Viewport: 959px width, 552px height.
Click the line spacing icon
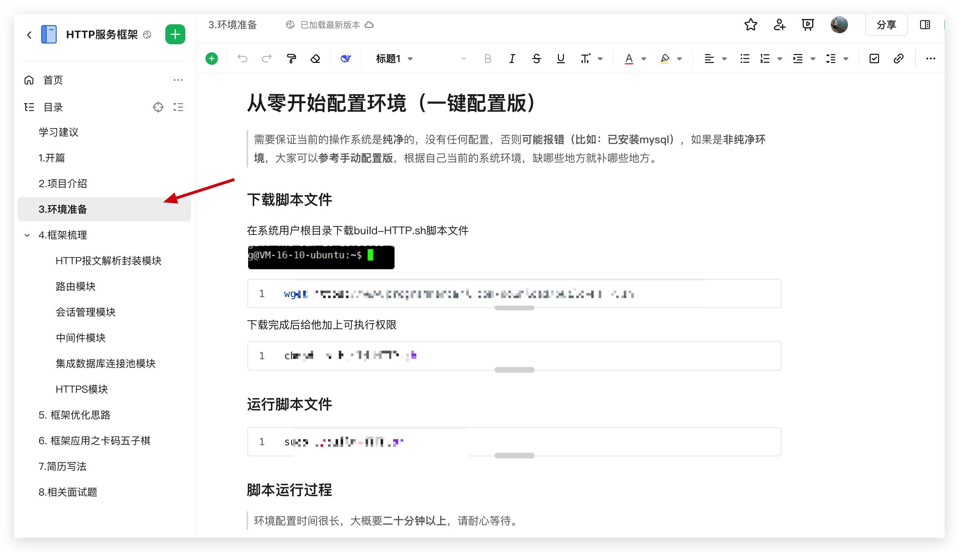click(831, 59)
